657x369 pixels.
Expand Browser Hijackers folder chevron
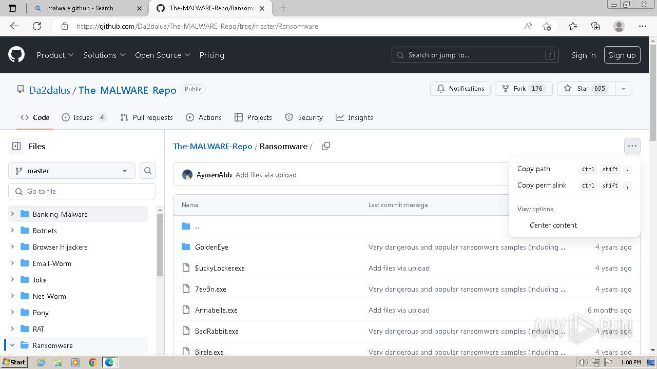coord(12,247)
